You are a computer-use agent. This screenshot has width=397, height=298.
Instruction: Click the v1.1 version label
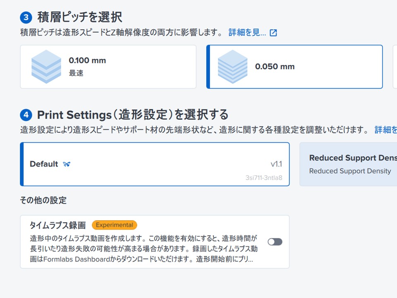pyautogui.click(x=276, y=164)
